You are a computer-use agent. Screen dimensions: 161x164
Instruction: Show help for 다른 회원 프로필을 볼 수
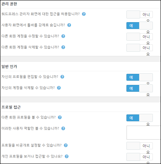tap(60, 117)
